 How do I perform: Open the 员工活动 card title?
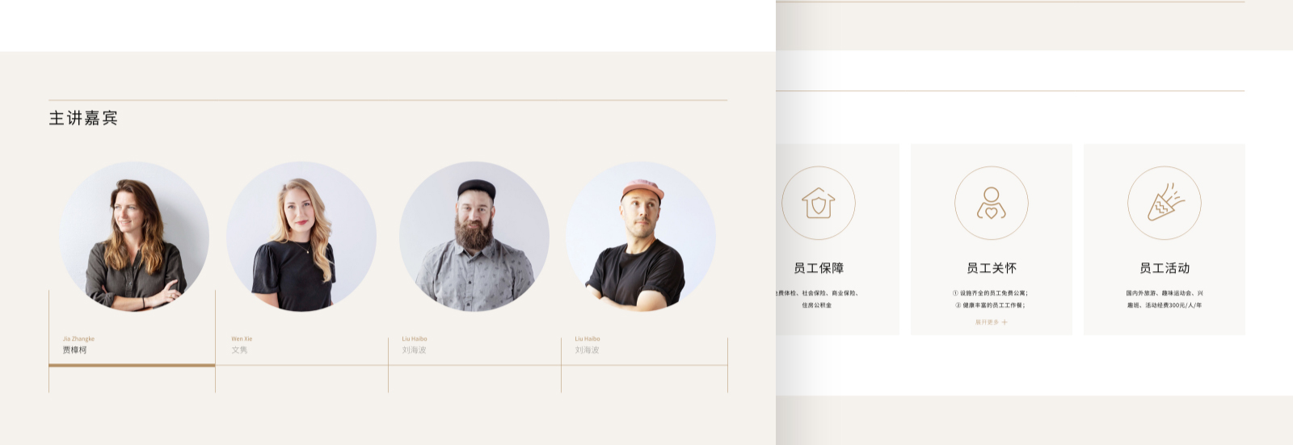tap(1165, 268)
